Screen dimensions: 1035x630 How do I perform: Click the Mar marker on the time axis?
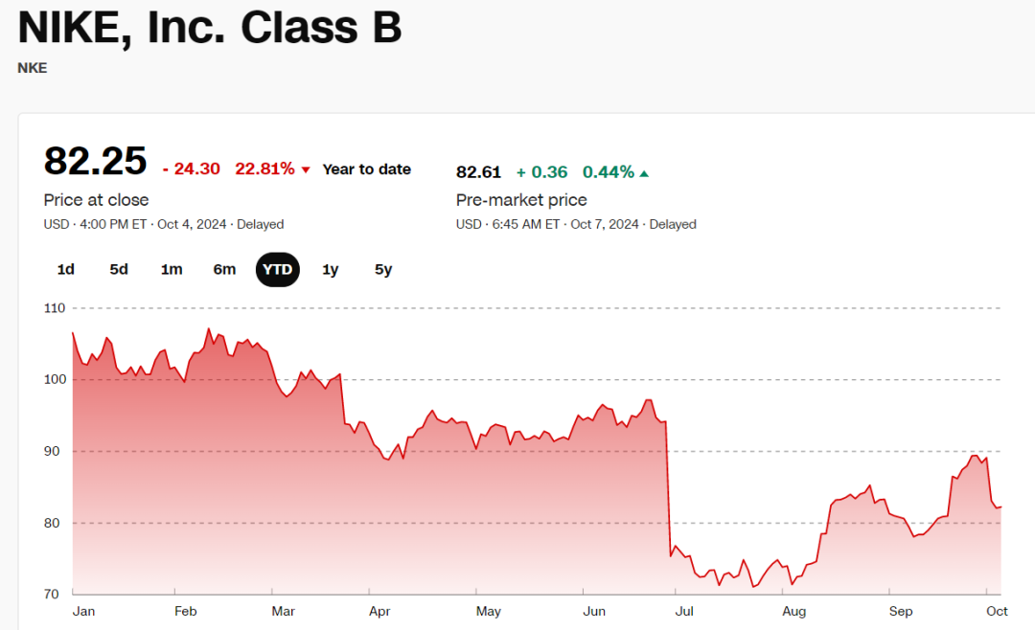click(x=283, y=610)
